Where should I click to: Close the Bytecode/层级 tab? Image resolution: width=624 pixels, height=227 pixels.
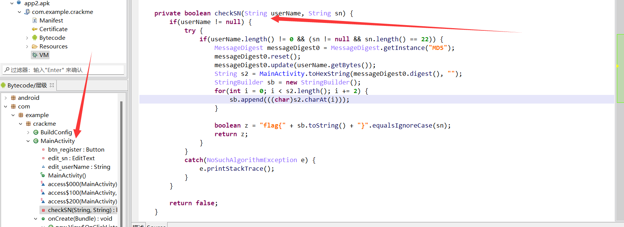tap(52, 85)
